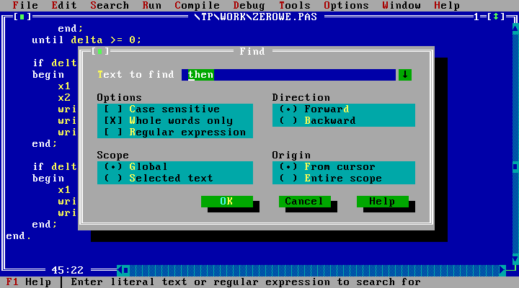Open the search history down-arrow

click(x=405, y=75)
